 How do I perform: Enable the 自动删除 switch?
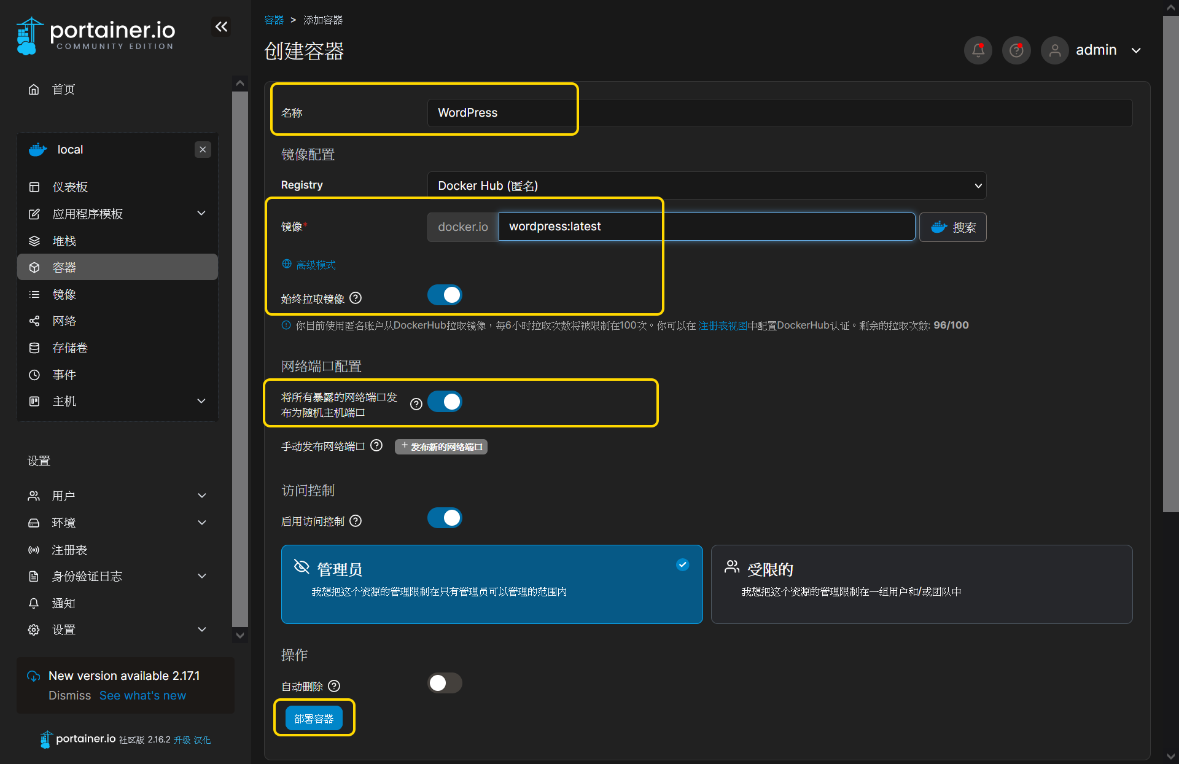[x=445, y=683]
